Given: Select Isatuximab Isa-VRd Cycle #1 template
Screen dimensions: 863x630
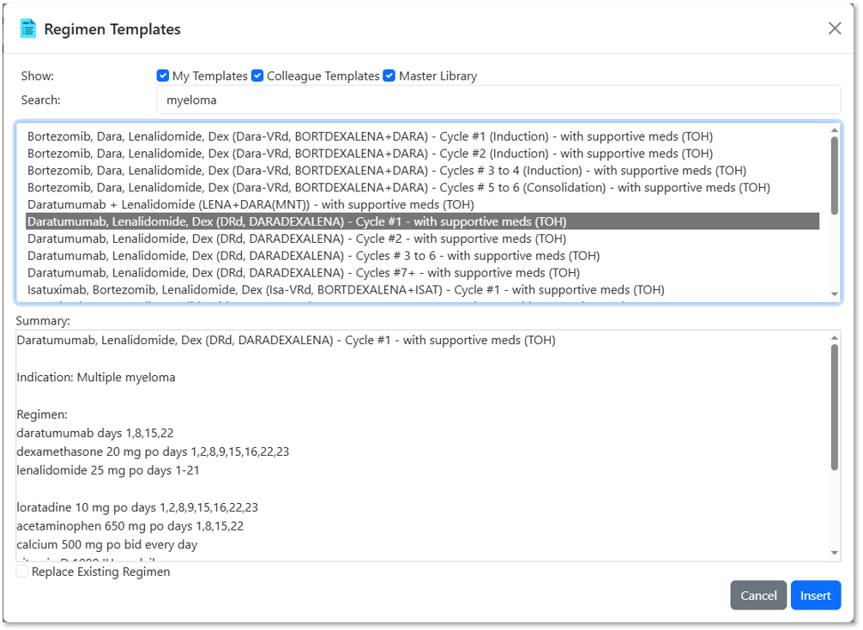Looking at the screenshot, I should [423, 289].
